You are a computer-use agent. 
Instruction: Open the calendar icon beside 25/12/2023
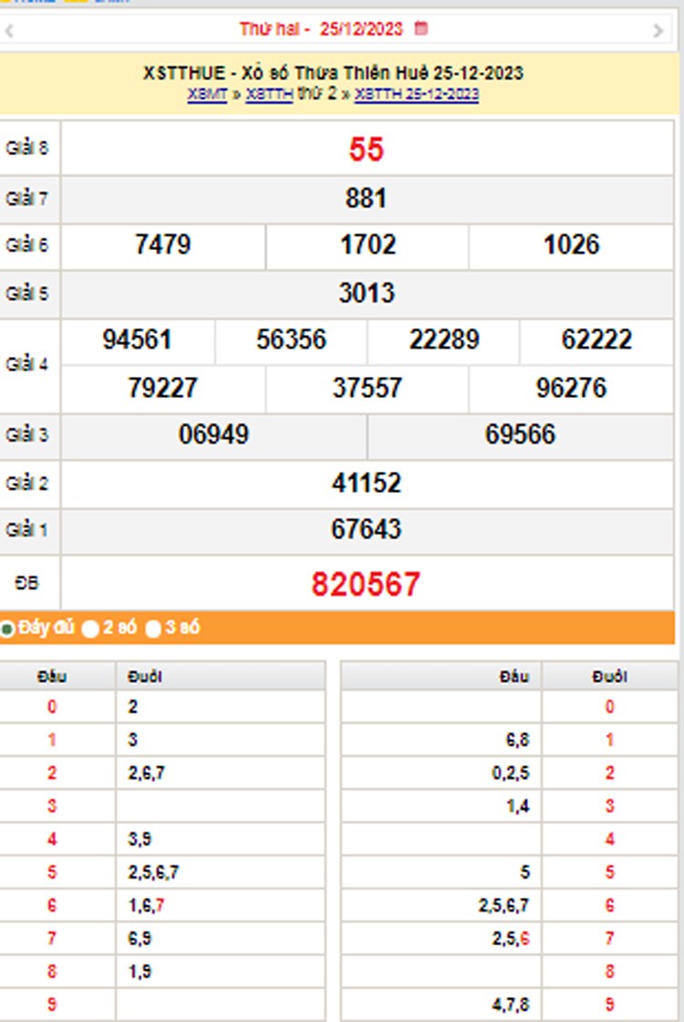[420, 29]
